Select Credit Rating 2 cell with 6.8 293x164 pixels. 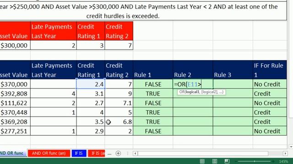point(119,122)
